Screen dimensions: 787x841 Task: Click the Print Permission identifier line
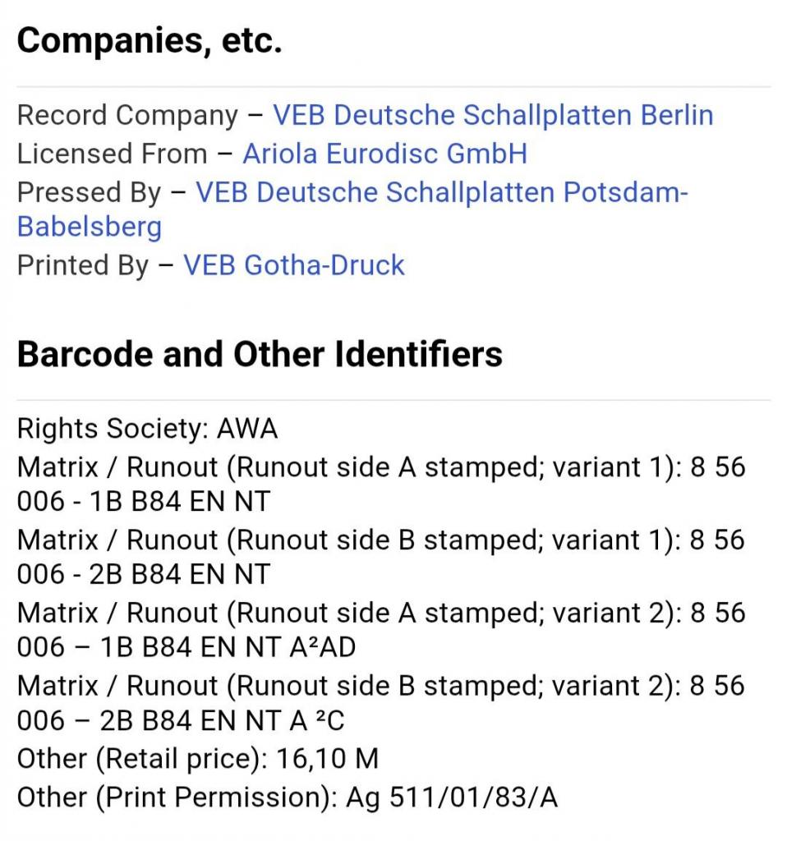287,797
